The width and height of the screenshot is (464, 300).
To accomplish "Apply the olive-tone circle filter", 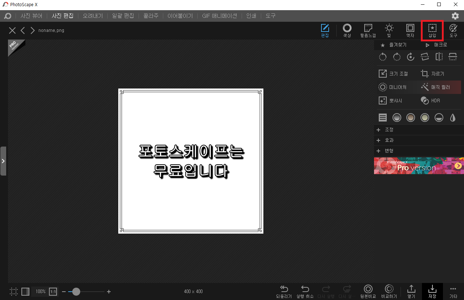I will click(425, 118).
